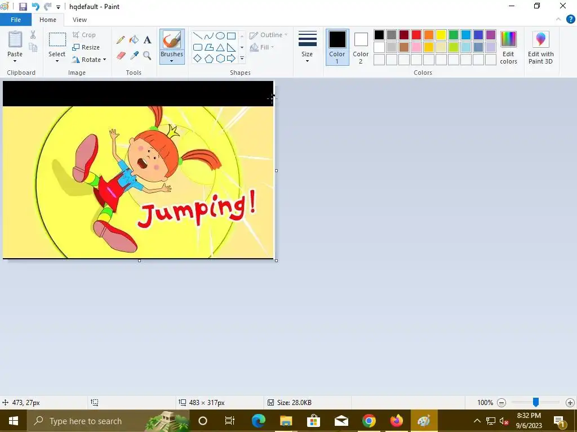Select the Eraser tool
577x432 pixels.
pyautogui.click(x=121, y=56)
